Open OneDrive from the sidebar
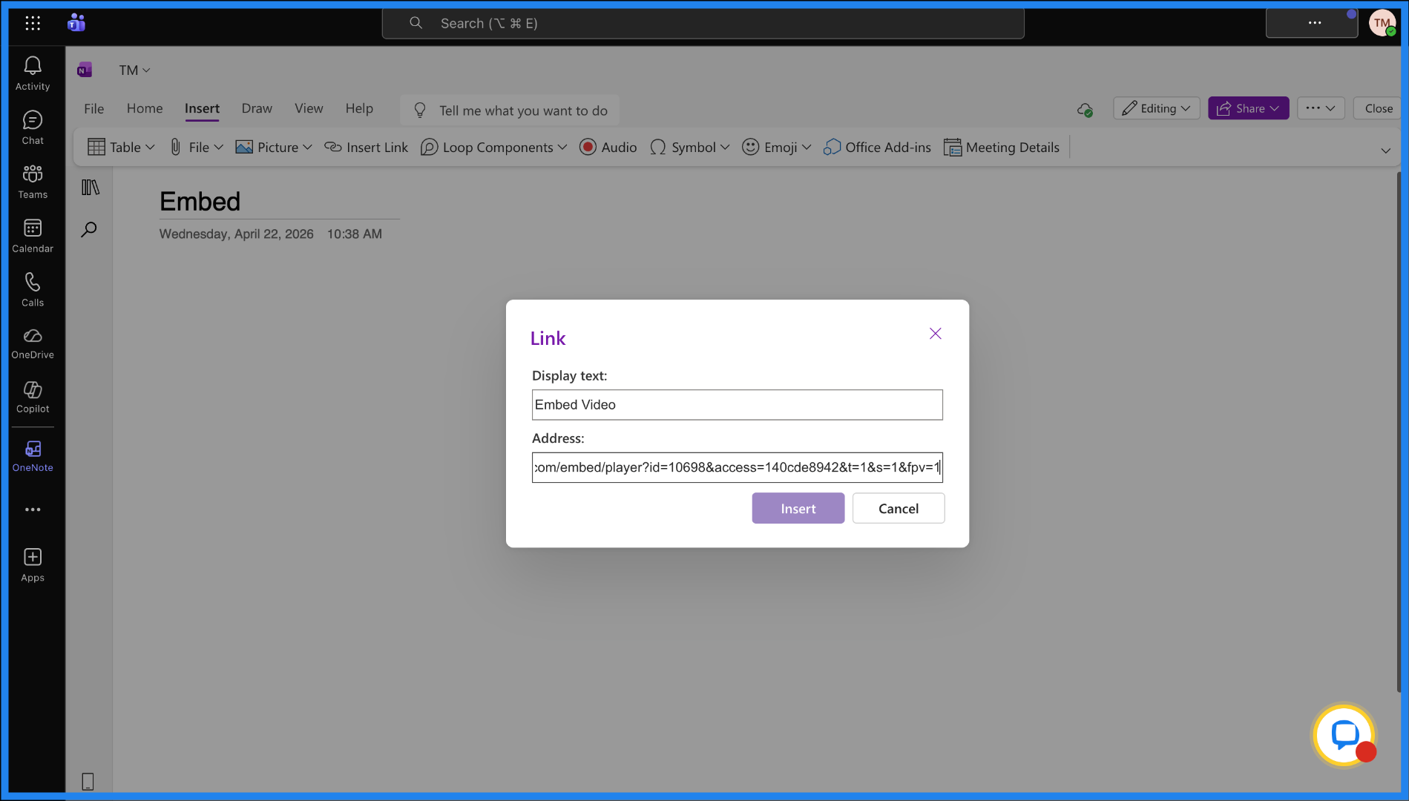Screen dimensions: 1409x801 tap(33, 343)
